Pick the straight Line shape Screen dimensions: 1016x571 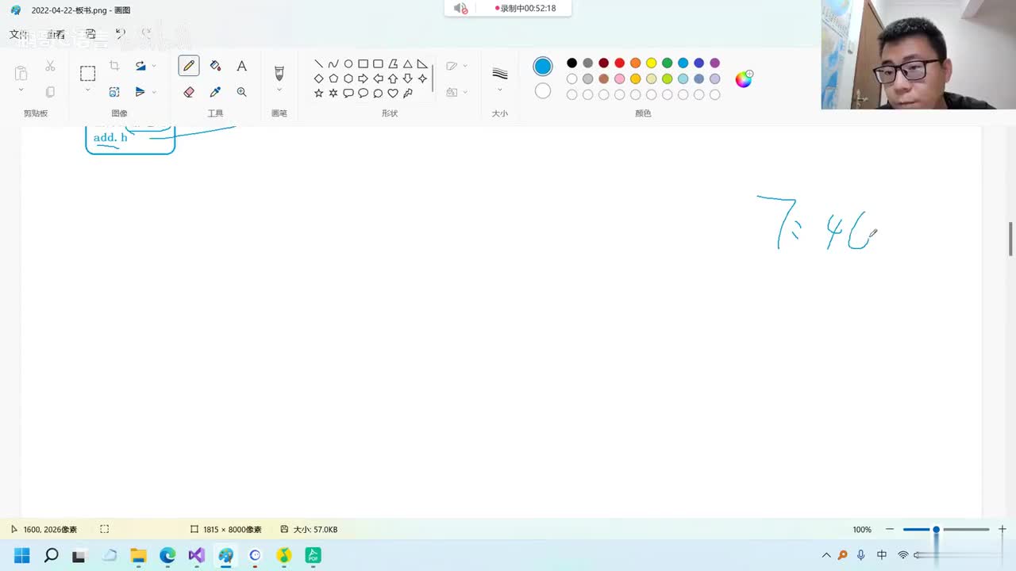coord(318,64)
